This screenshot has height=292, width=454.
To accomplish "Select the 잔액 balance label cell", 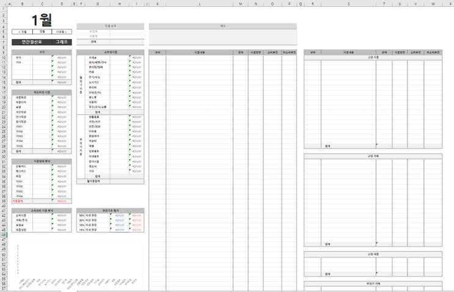I will (x=93, y=42).
